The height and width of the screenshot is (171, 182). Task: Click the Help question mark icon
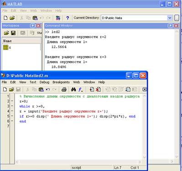pyautogui.click(x=68, y=18)
